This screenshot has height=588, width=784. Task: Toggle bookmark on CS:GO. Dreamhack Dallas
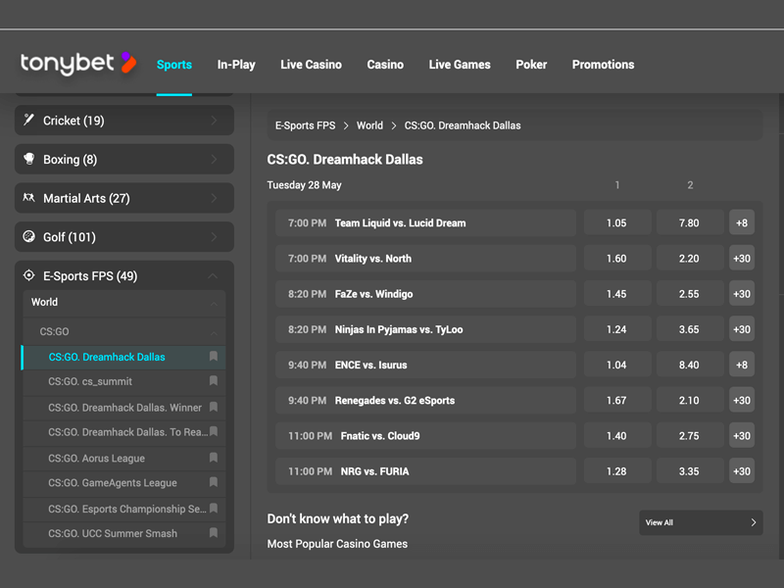click(214, 357)
